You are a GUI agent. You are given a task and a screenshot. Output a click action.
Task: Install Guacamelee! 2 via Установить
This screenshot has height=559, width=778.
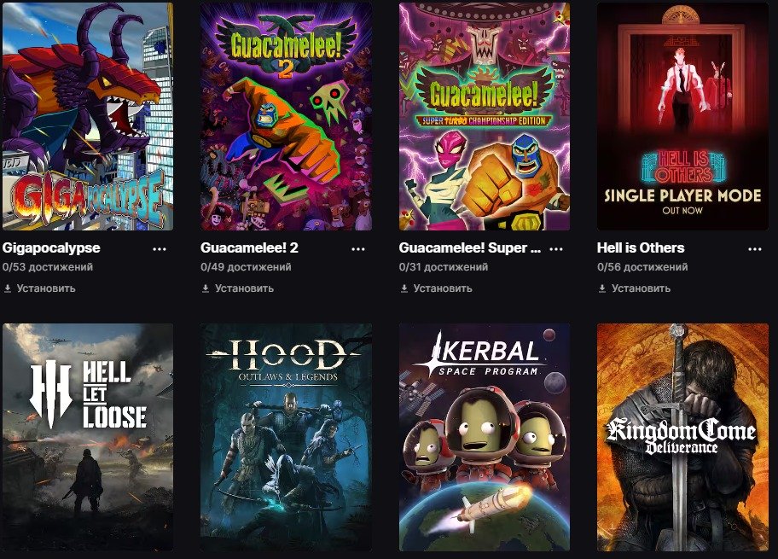click(x=244, y=288)
